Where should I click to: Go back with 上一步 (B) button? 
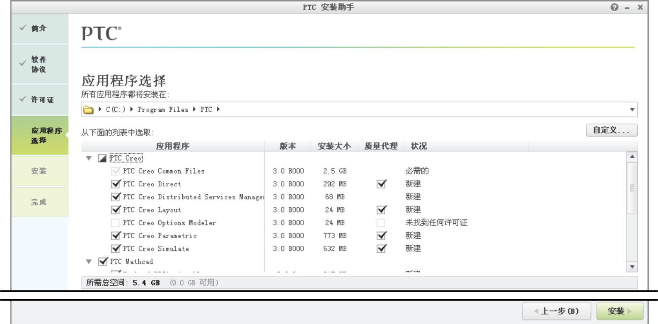(556, 311)
